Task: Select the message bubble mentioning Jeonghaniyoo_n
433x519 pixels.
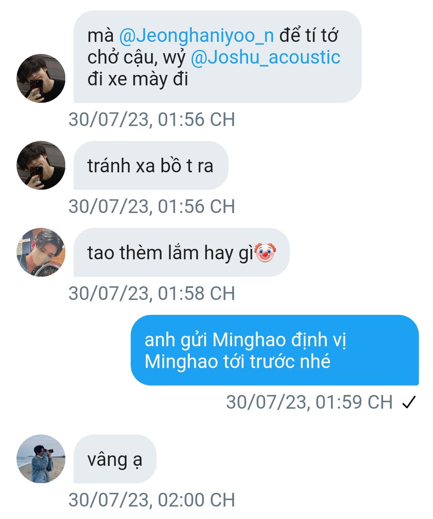Action: pyautogui.click(x=218, y=57)
